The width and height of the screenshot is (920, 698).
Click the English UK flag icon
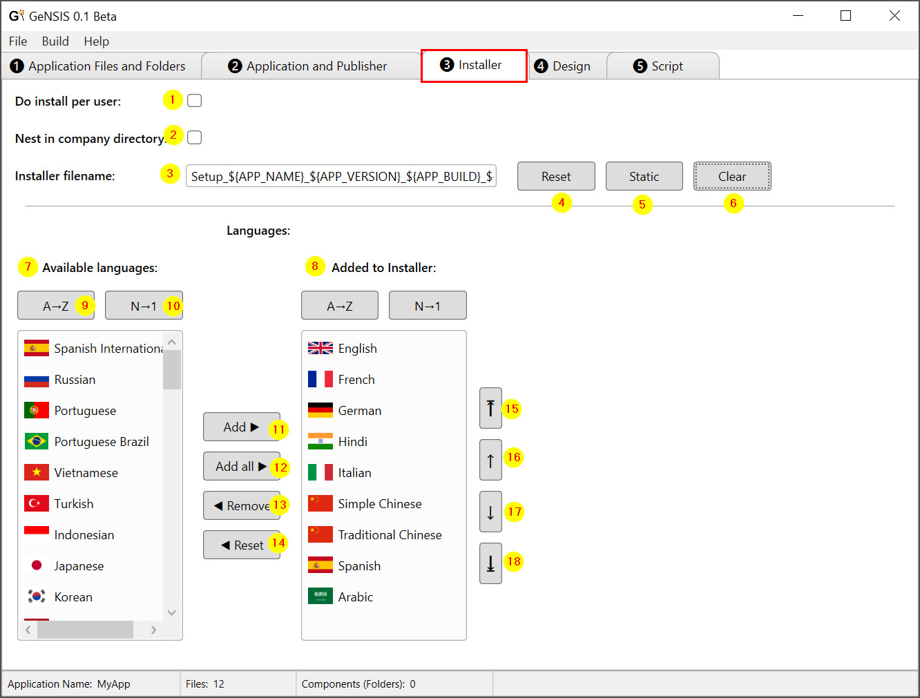[x=320, y=348]
